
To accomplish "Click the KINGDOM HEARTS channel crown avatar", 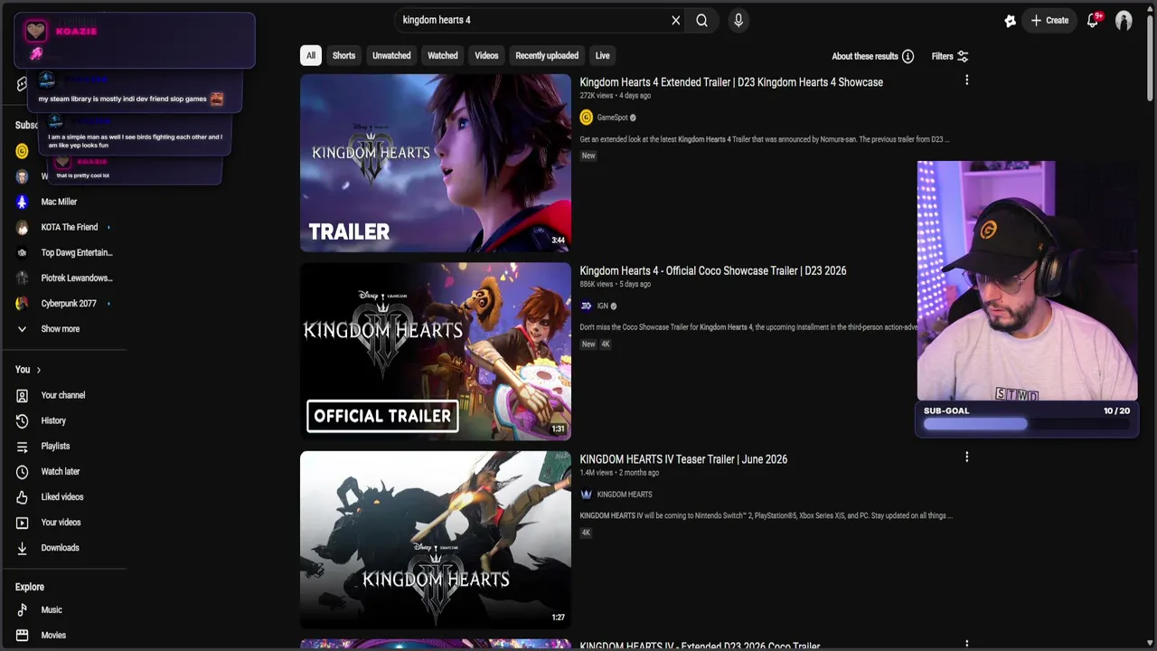I will pos(586,495).
